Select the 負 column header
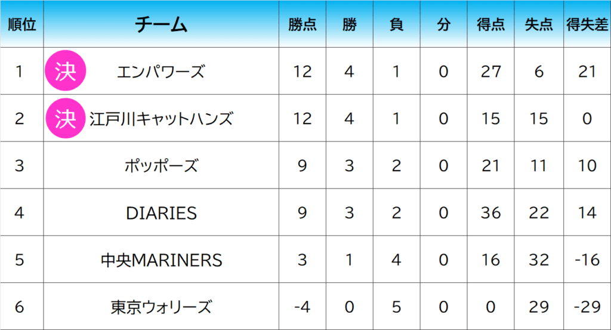The width and height of the screenshot is (611, 330). [x=396, y=24]
